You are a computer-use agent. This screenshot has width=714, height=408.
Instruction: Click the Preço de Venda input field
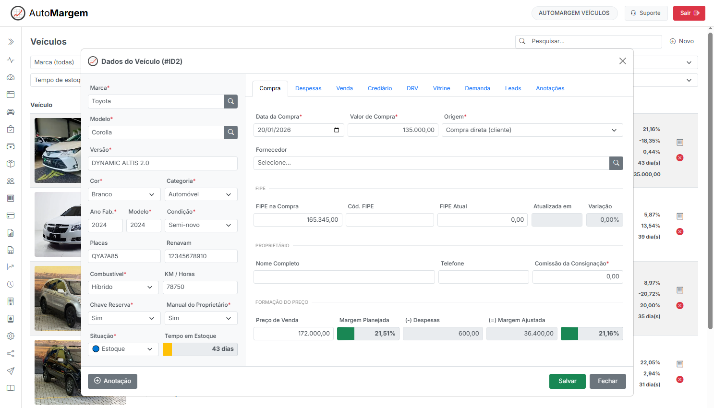pyautogui.click(x=293, y=334)
